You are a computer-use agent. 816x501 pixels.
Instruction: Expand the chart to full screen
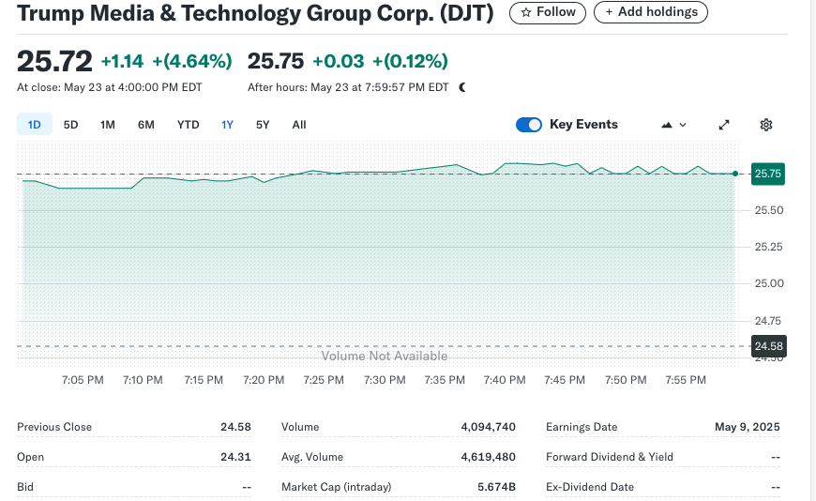(724, 125)
